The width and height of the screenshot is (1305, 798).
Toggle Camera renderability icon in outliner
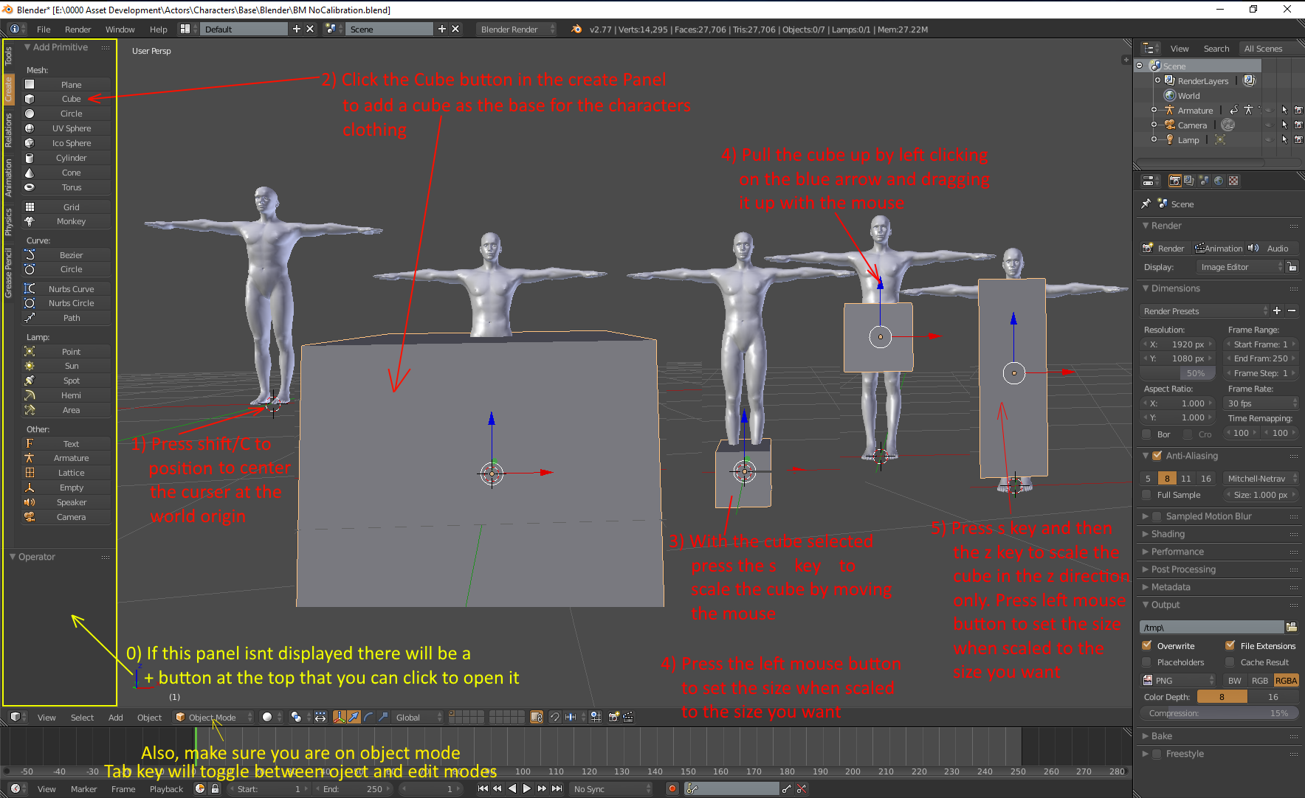1298,125
